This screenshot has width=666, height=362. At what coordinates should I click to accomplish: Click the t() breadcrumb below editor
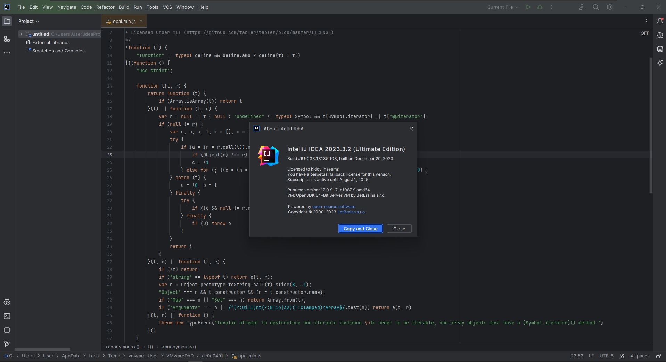pyautogui.click(x=150, y=347)
